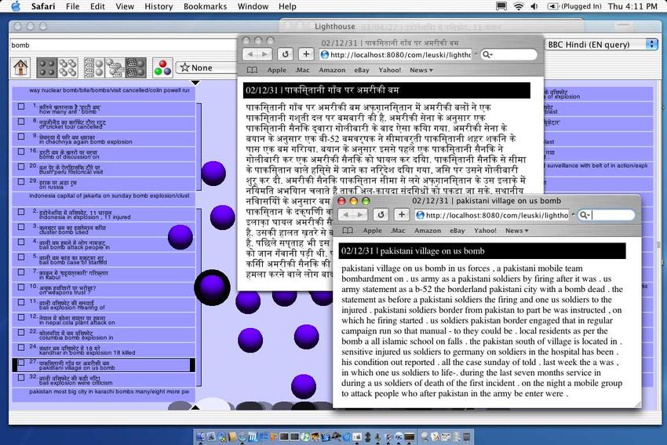
Task: Check box for result 1 'how many are bomb'
Action: click(x=21, y=107)
